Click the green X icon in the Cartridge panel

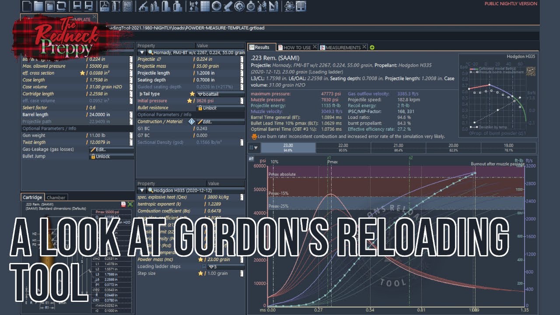coord(130,204)
